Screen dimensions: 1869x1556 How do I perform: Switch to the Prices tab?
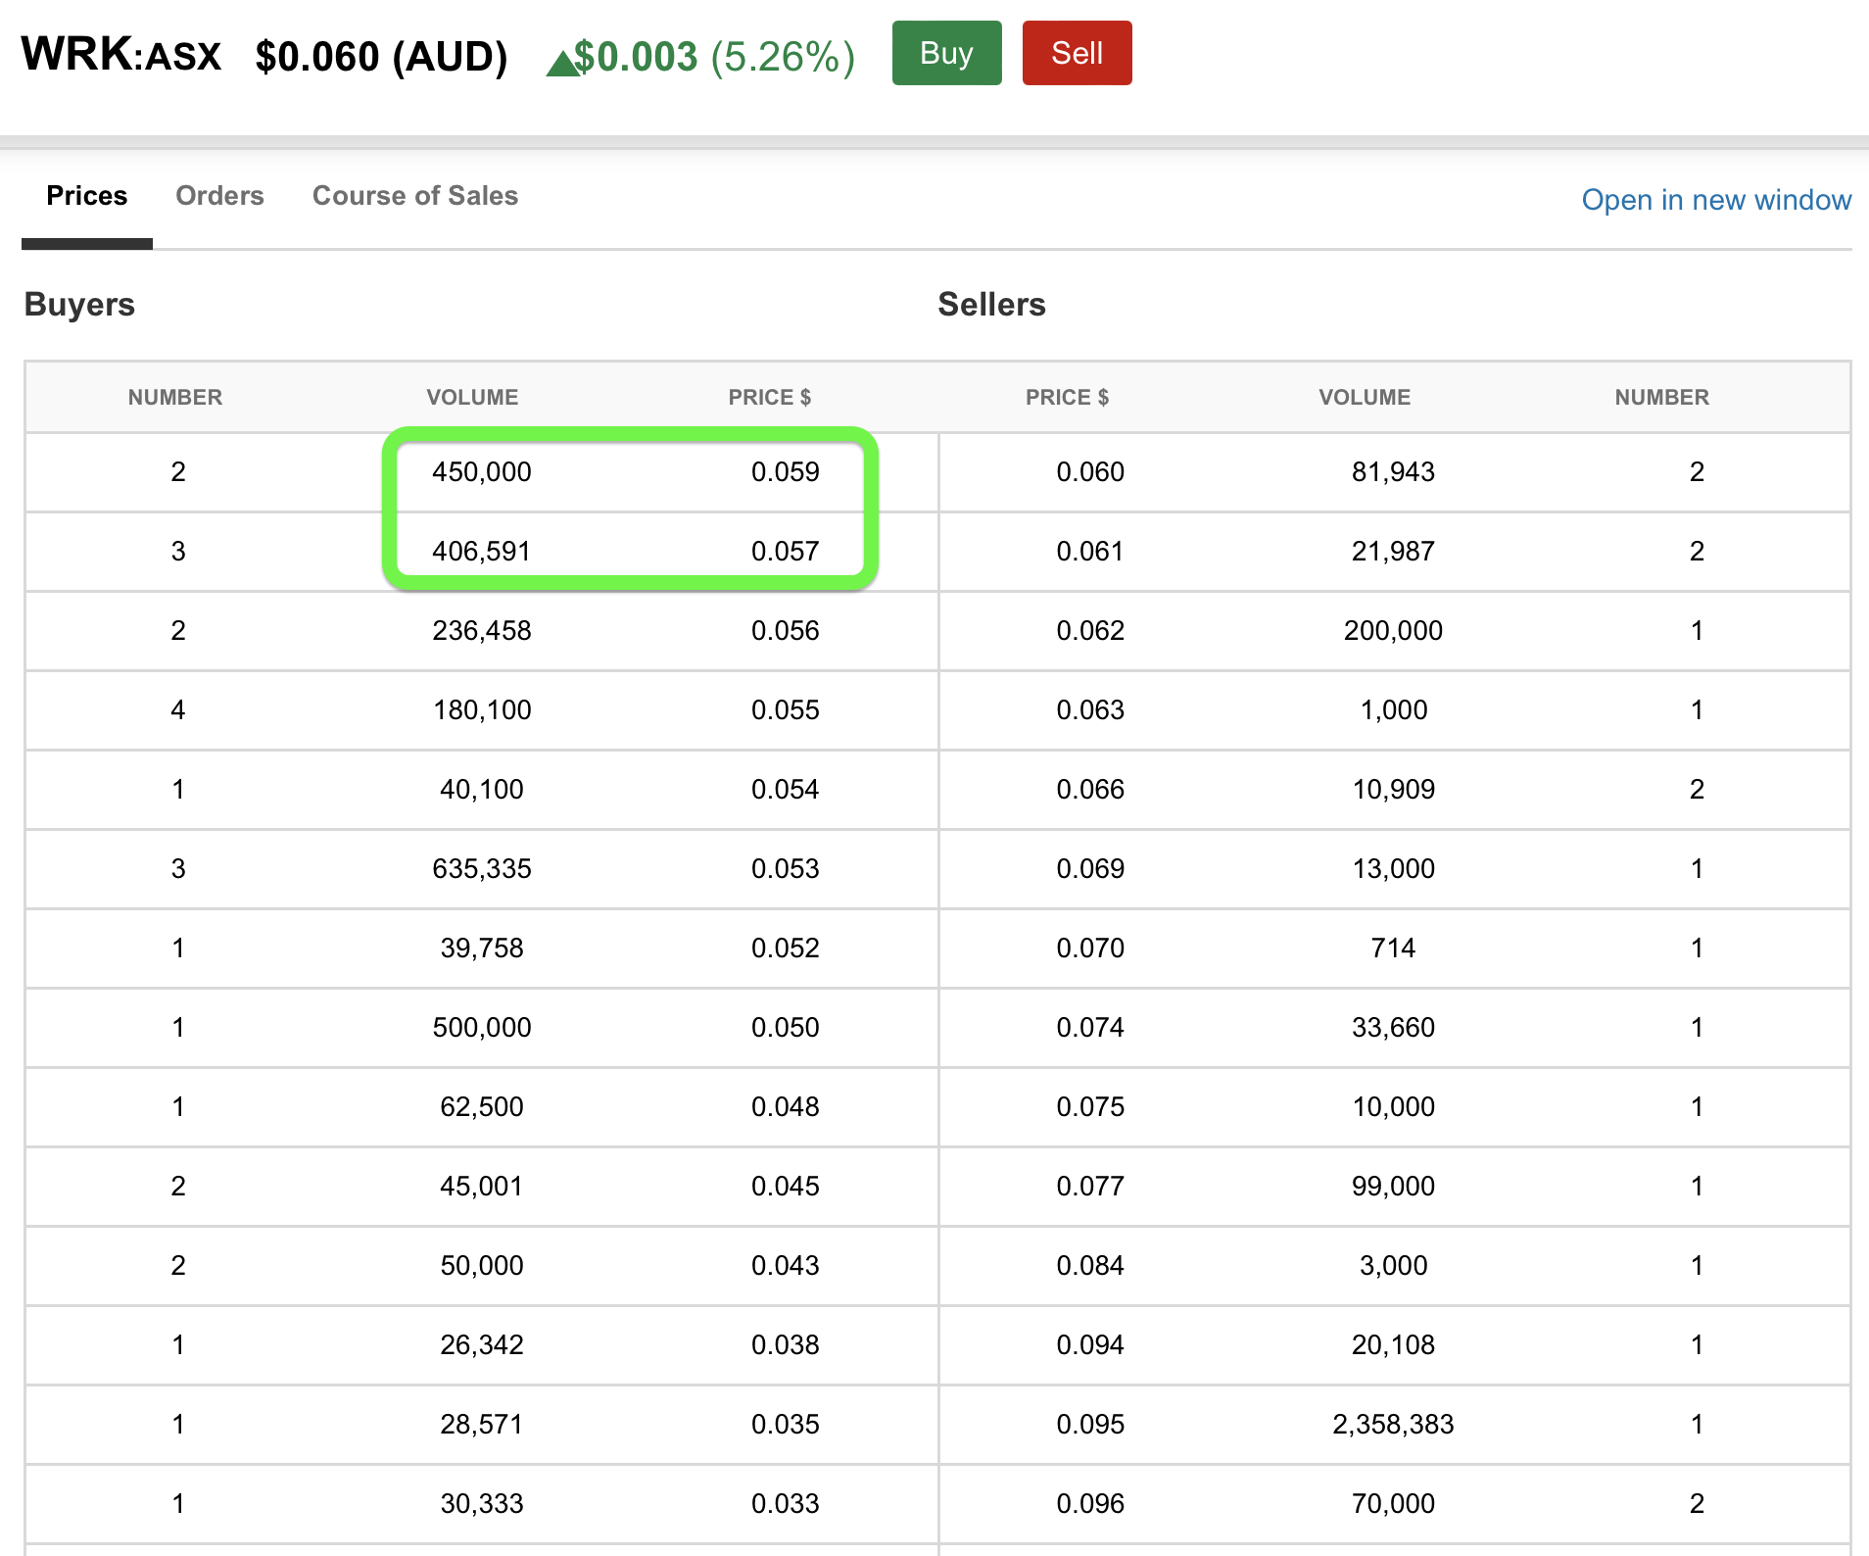[x=87, y=196]
